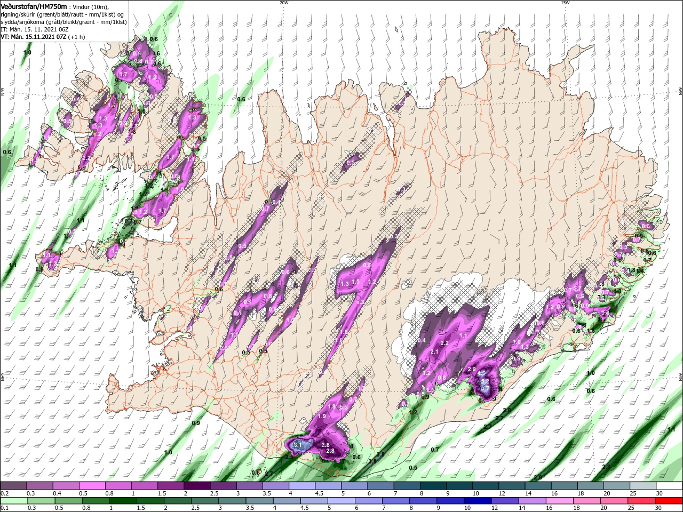This screenshot has height=512, width=683.
Task: Click the Veðurstofan/HM750m title text
Action: [33, 6]
